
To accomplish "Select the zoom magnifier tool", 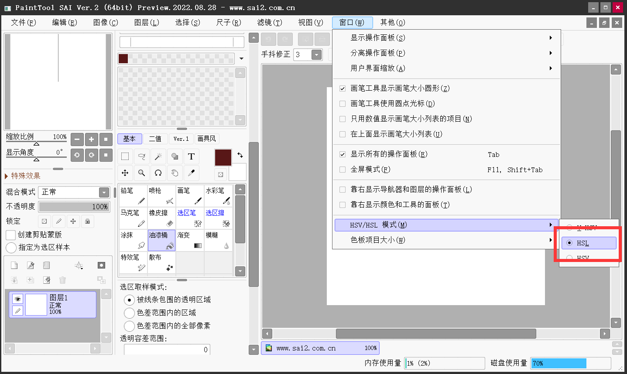I will (141, 173).
